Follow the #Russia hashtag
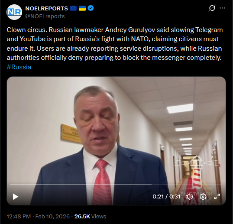Image resolution: width=233 pixels, height=224 pixels. [19, 67]
